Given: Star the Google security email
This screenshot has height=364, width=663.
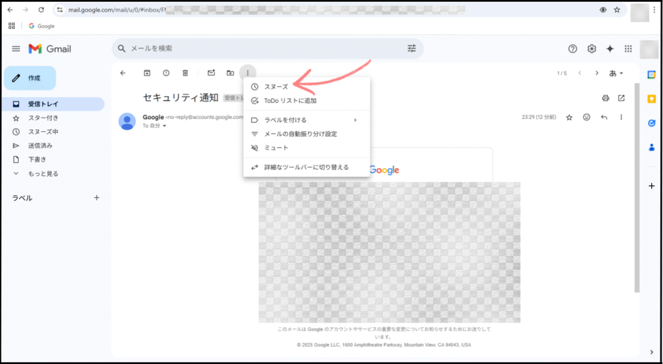Looking at the screenshot, I should click(569, 118).
